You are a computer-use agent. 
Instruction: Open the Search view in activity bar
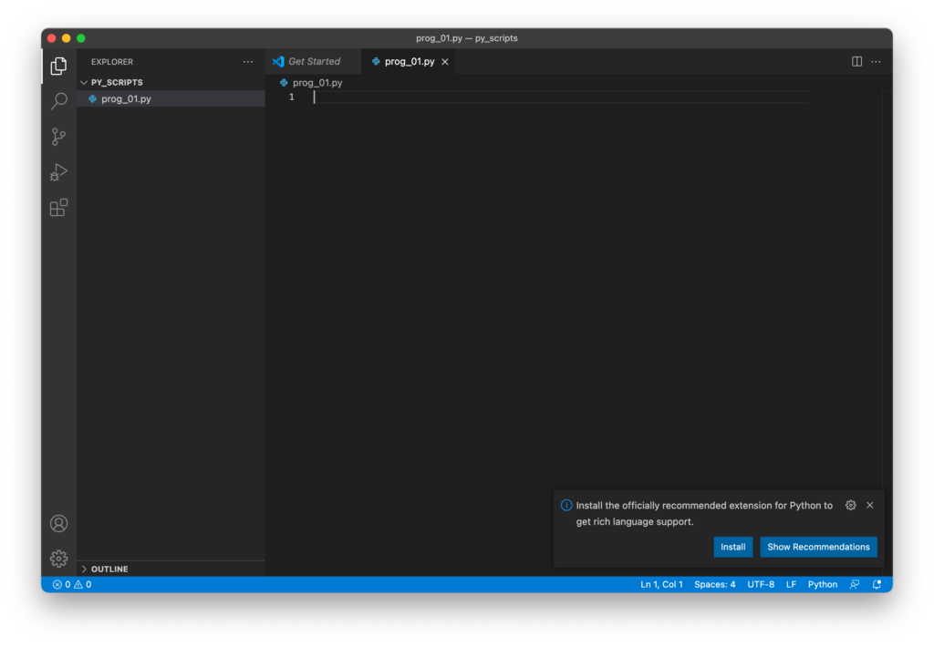click(x=58, y=101)
